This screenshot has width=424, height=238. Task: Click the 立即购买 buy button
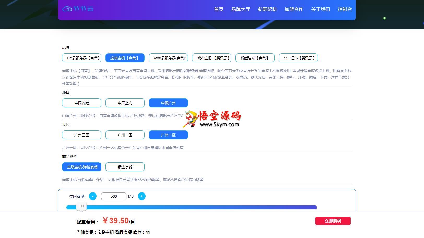(x=333, y=221)
